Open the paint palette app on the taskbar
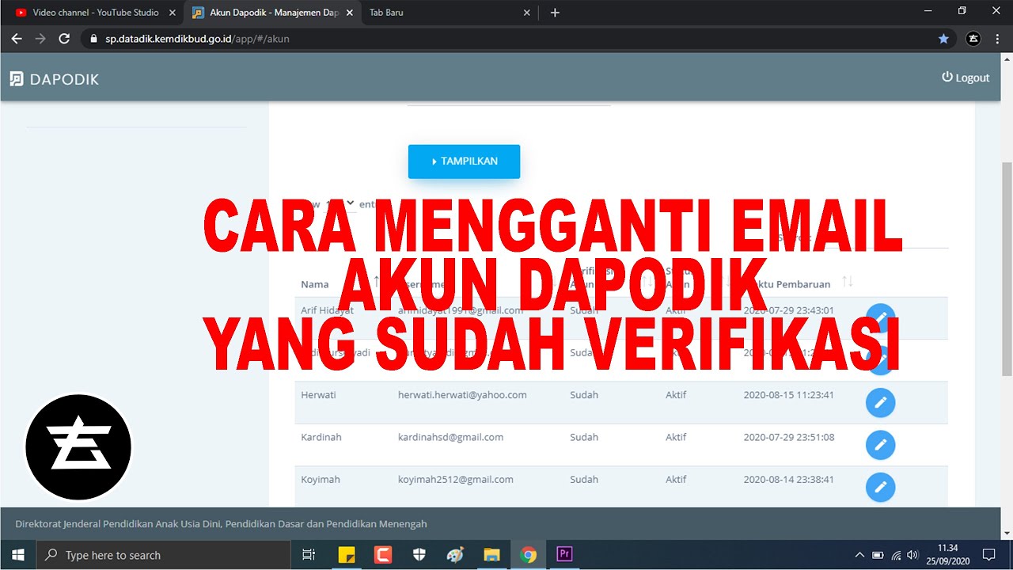The width and height of the screenshot is (1013, 570). [x=455, y=555]
